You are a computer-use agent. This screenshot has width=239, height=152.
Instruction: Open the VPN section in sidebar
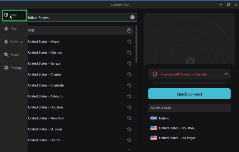15,15
